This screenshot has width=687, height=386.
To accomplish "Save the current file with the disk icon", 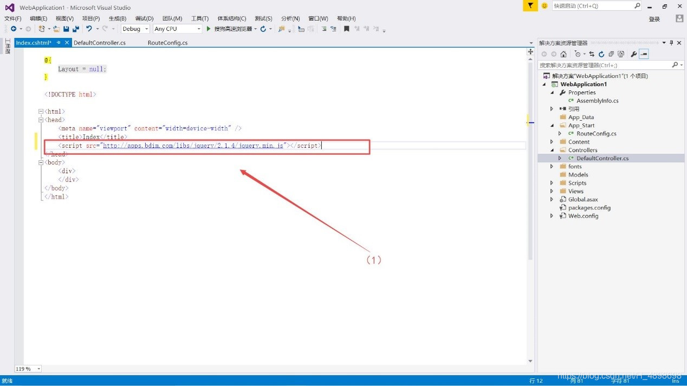I will tap(66, 29).
